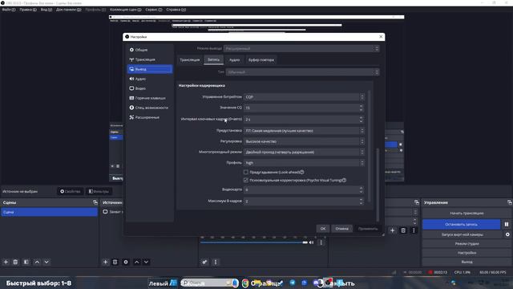Screen dimensions: 513x289
Task: Switch to Трансляция output tab
Action: 190,60
